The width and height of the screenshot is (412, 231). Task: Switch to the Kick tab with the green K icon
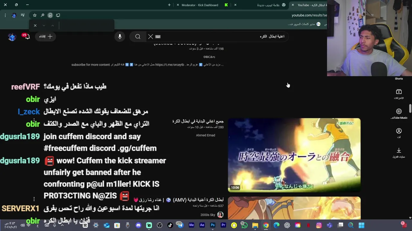[226, 5]
